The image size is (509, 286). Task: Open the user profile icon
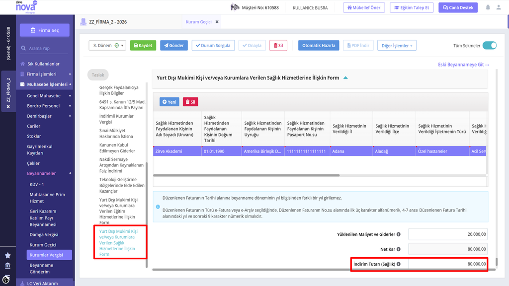click(499, 7)
